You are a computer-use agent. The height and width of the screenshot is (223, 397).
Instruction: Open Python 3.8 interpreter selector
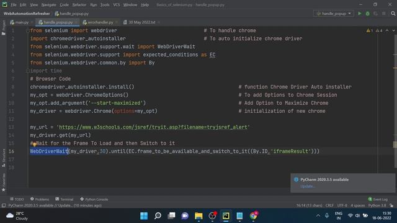coord(377,206)
